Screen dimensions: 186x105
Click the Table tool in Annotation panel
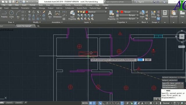tap(64, 19)
